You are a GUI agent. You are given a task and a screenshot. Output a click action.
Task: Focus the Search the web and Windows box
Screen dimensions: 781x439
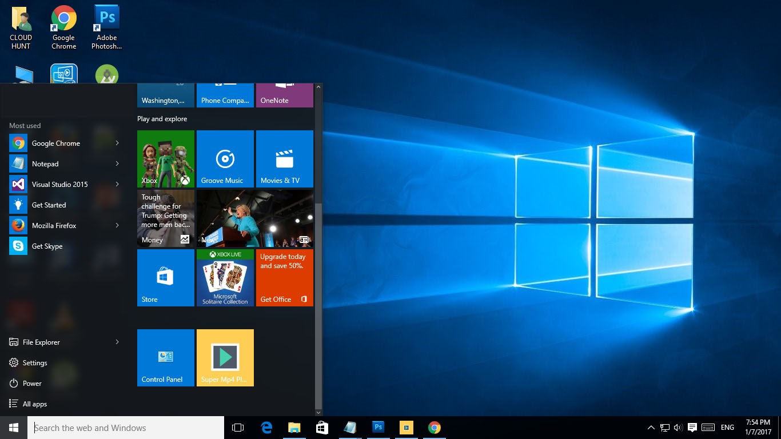click(126, 428)
